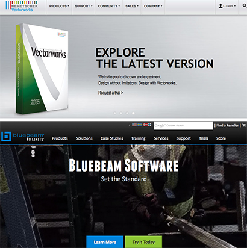
Task: Click the Vectorworks 2015 product box image
Action: (x=42, y=69)
